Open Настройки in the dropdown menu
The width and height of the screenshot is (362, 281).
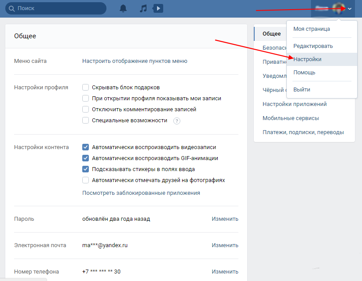322,59
